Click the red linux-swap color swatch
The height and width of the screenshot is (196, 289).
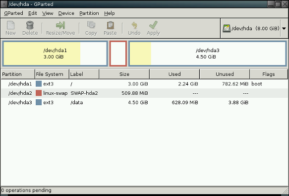point(39,93)
